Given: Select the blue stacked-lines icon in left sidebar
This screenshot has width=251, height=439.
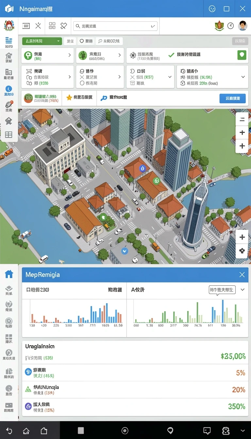Looking at the screenshot, I should [9, 41].
